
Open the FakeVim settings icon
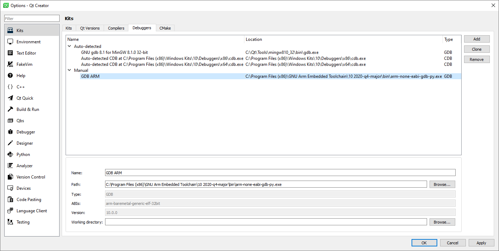click(10, 64)
